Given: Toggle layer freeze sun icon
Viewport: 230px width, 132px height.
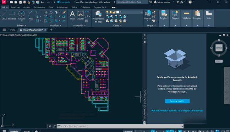Looking at the screenshot, I should 111,12.
